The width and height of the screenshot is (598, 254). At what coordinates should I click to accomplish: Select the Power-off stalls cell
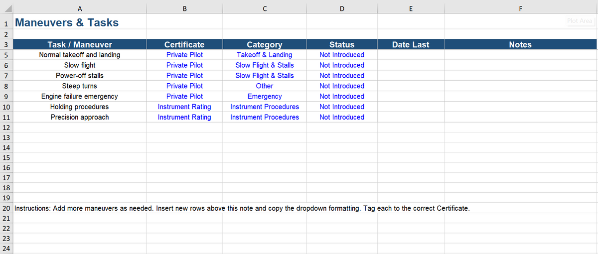coord(80,76)
